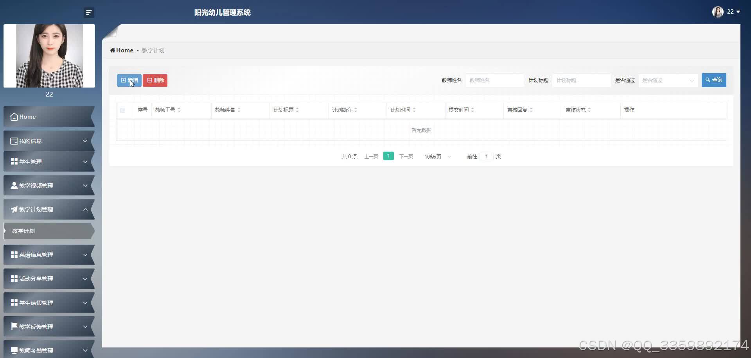Check the select-all checkbox in table header

[123, 110]
